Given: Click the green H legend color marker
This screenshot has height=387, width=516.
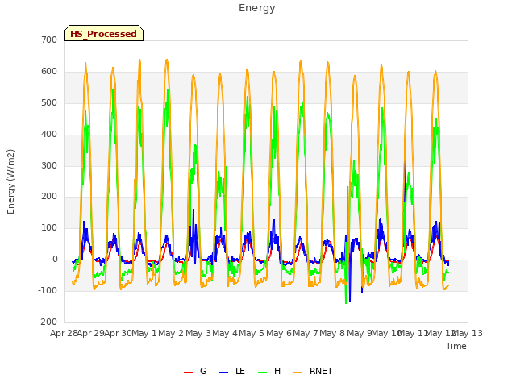Looking at the screenshot, I should click(x=262, y=372).
